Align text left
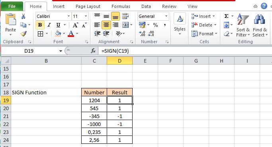The image size is (272, 147). 97,25
